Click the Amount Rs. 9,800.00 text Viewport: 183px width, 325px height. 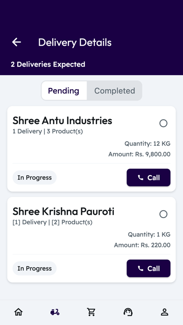(x=139, y=154)
